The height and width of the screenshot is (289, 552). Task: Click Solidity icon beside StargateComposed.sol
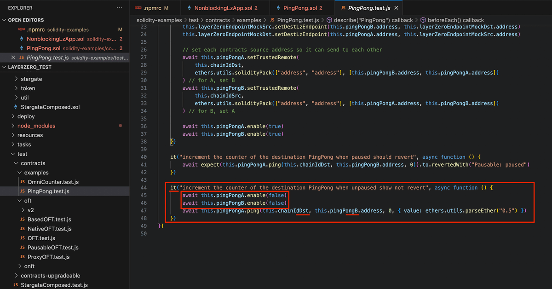tap(15, 107)
